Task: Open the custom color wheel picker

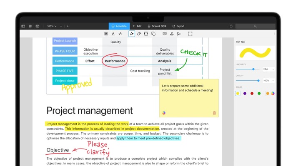Action: [273, 93]
